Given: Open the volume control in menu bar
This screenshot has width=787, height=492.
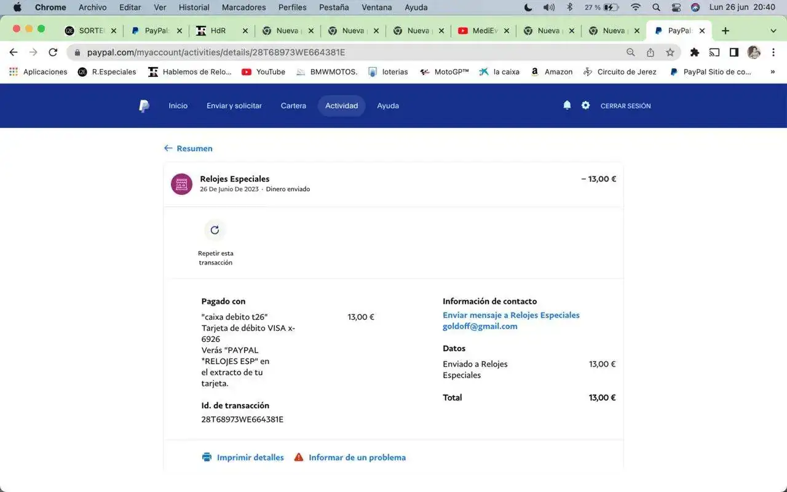Looking at the screenshot, I should pos(548,7).
